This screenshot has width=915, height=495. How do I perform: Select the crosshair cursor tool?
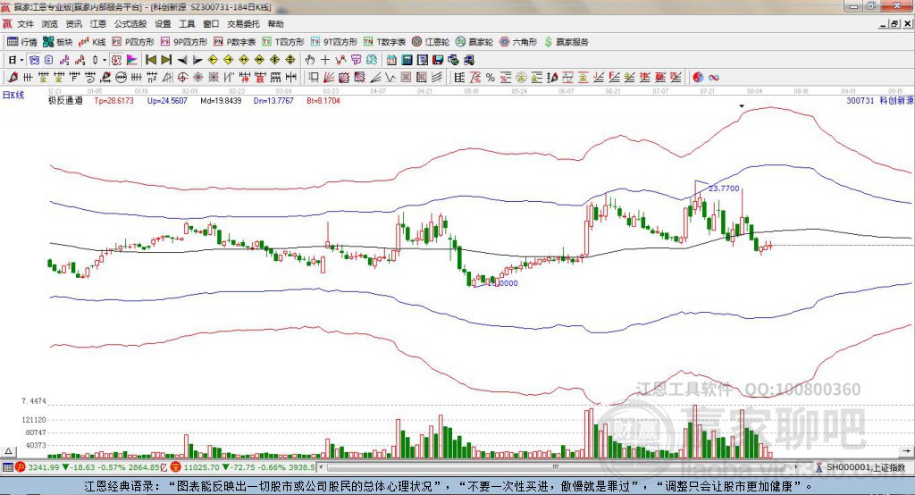325,60
